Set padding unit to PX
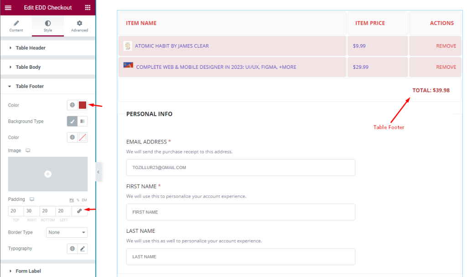Viewport: 467px width, 277px height. click(x=72, y=200)
